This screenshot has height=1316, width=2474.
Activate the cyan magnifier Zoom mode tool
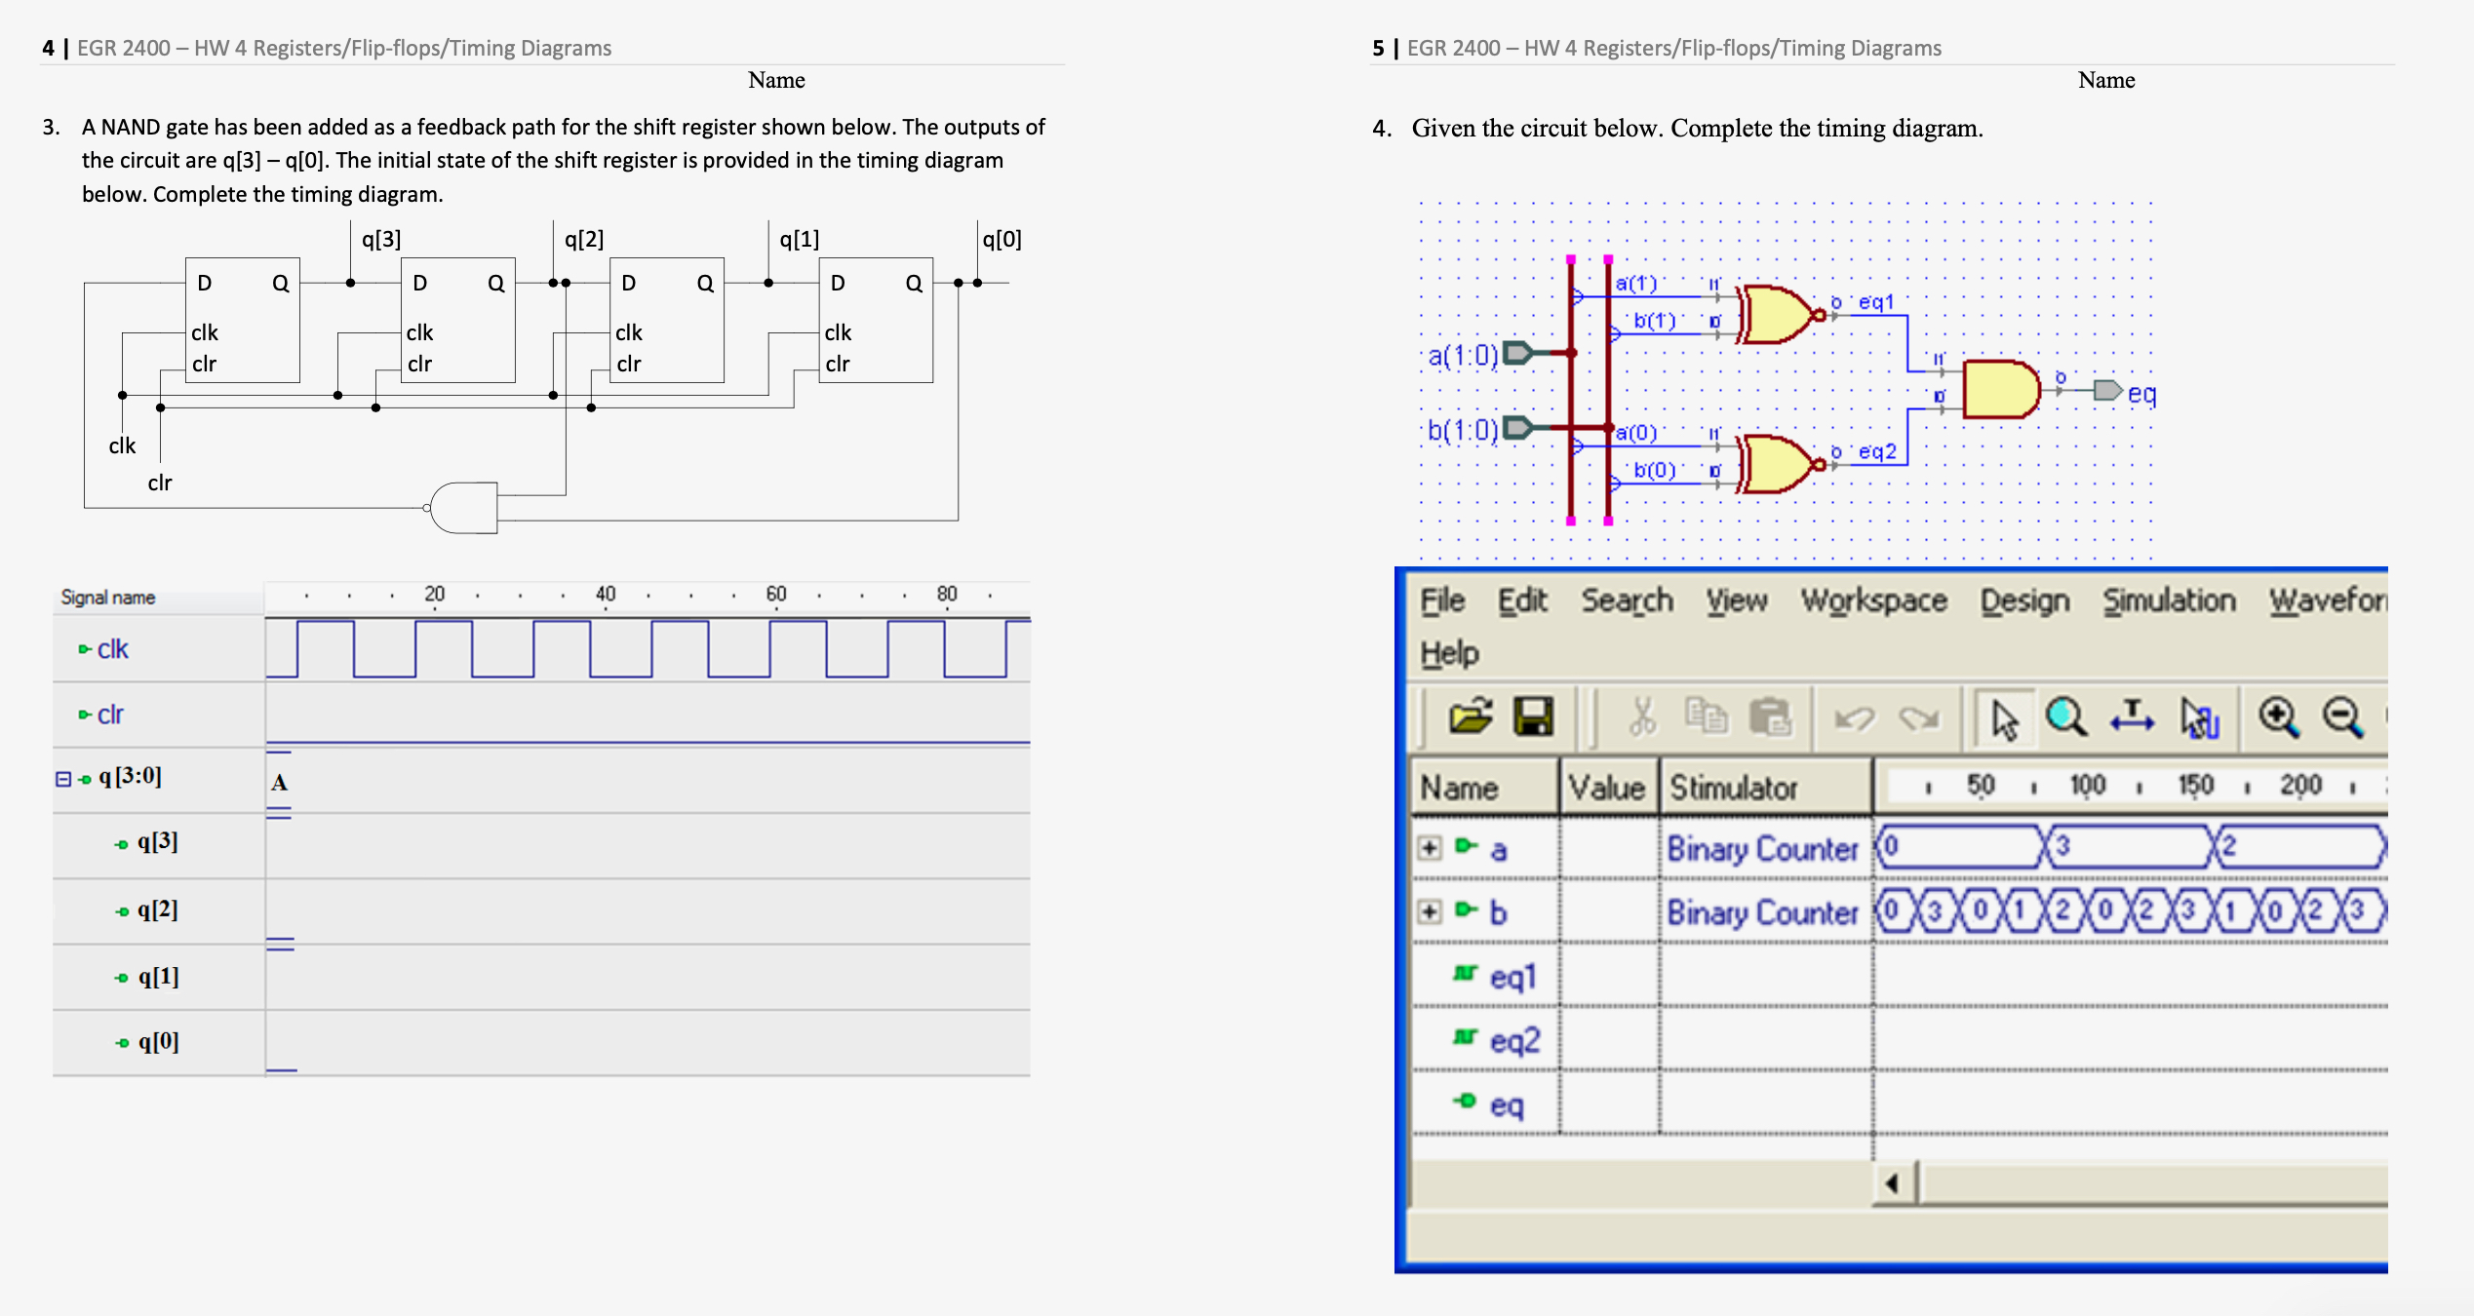(x=2064, y=717)
